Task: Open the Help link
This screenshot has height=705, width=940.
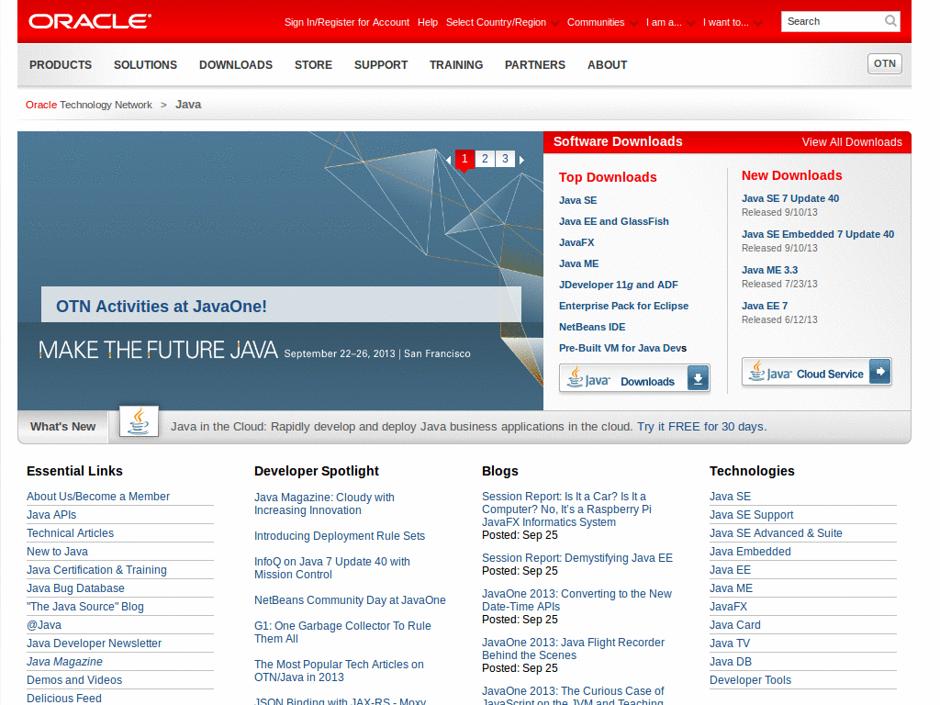Action: click(x=428, y=22)
